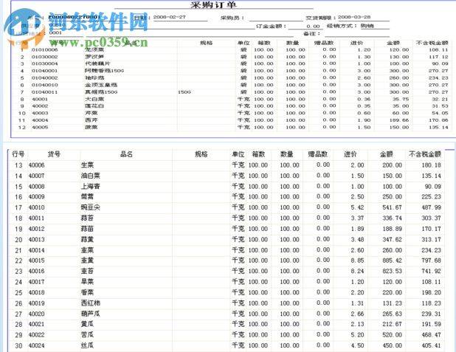Image resolution: width=456 pixels, height=352 pixels.
Task: Click tax-excluded amount 198.20
Action: pos(431,292)
